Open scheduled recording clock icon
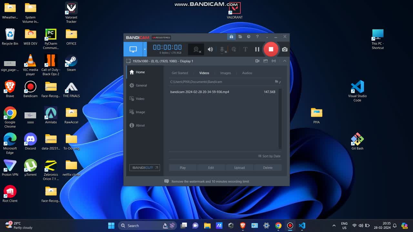The height and width of the screenshot is (232, 413). pos(248,37)
